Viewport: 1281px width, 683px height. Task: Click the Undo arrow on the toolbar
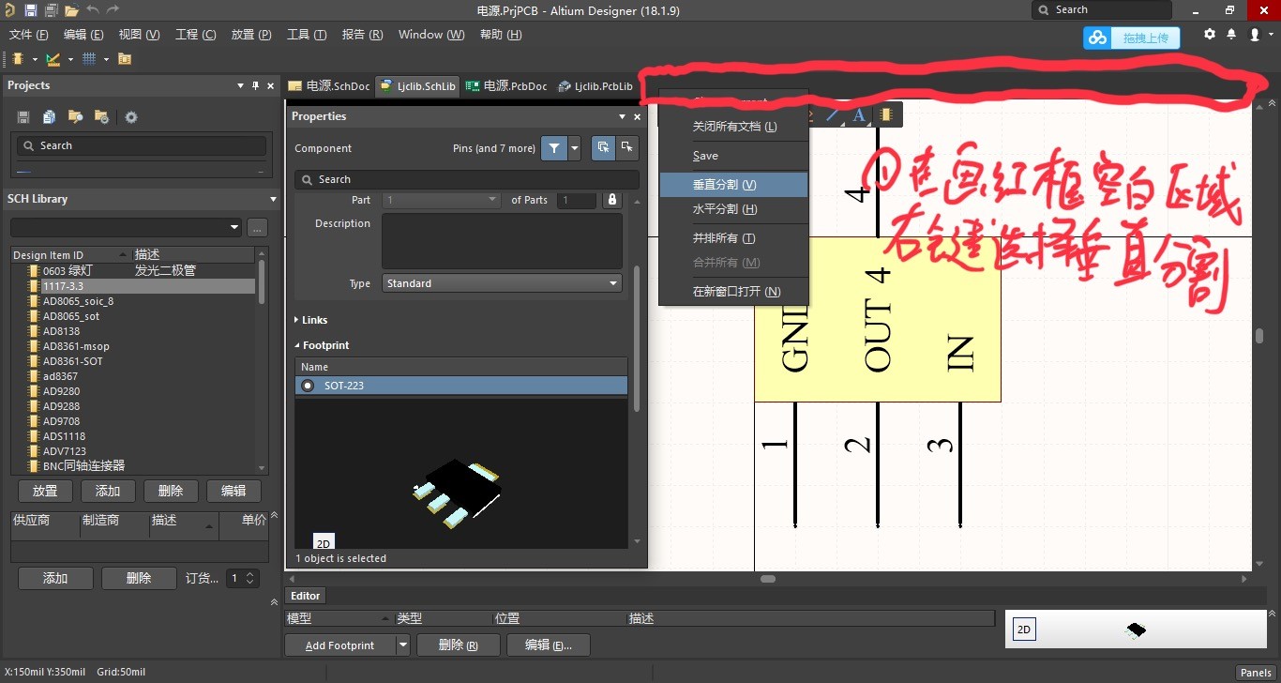click(92, 8)
